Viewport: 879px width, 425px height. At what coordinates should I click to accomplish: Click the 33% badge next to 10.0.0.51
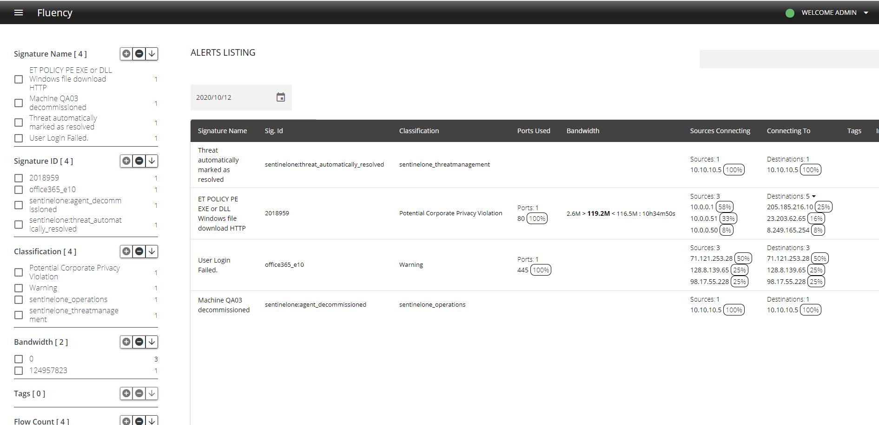tap(728, 219)
